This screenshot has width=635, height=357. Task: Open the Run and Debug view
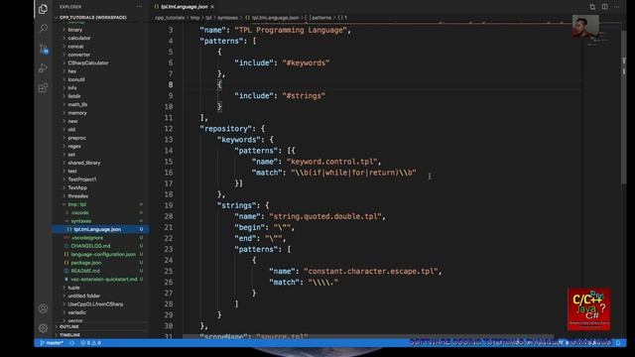tap(43, 68)
